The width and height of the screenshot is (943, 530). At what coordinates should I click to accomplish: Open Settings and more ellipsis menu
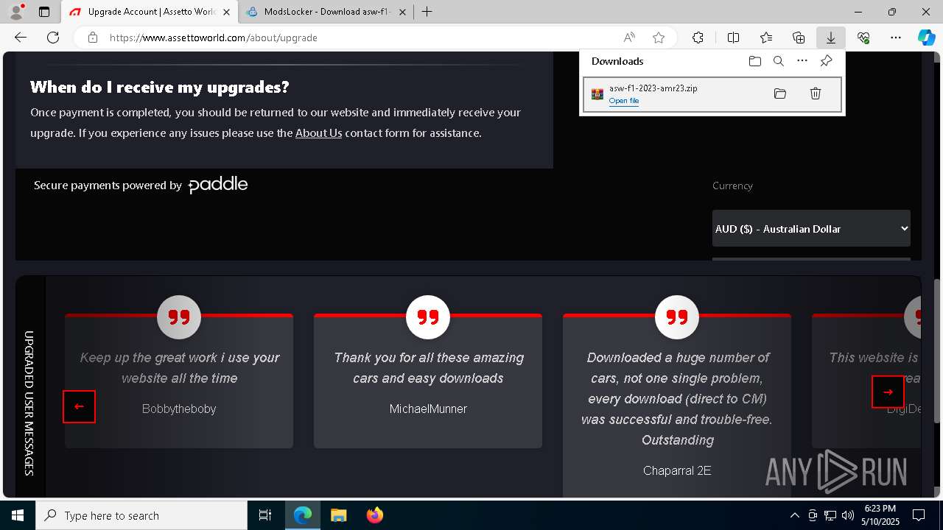(x=896, y=38)
